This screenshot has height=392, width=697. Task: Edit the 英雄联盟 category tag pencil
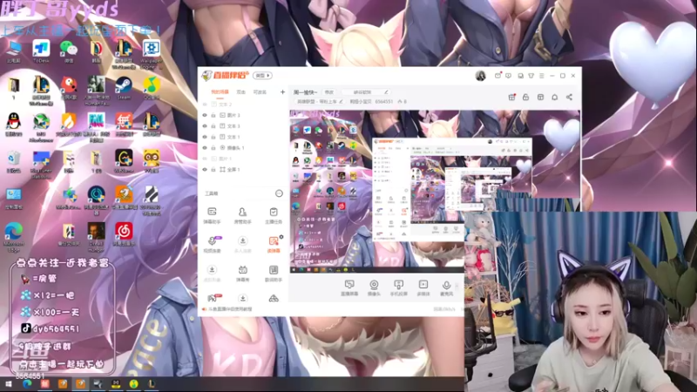[x=341, y=102]
